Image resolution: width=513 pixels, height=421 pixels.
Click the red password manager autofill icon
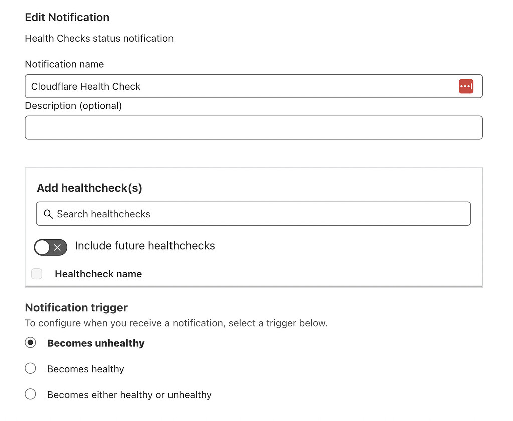click(466, 86)
